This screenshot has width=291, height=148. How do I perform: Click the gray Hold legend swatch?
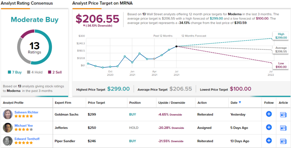click(x=29, y=72)
